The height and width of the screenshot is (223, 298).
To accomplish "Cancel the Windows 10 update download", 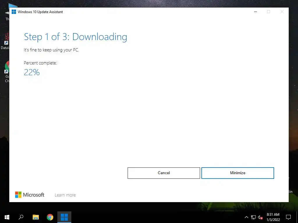I will [164, 173].
